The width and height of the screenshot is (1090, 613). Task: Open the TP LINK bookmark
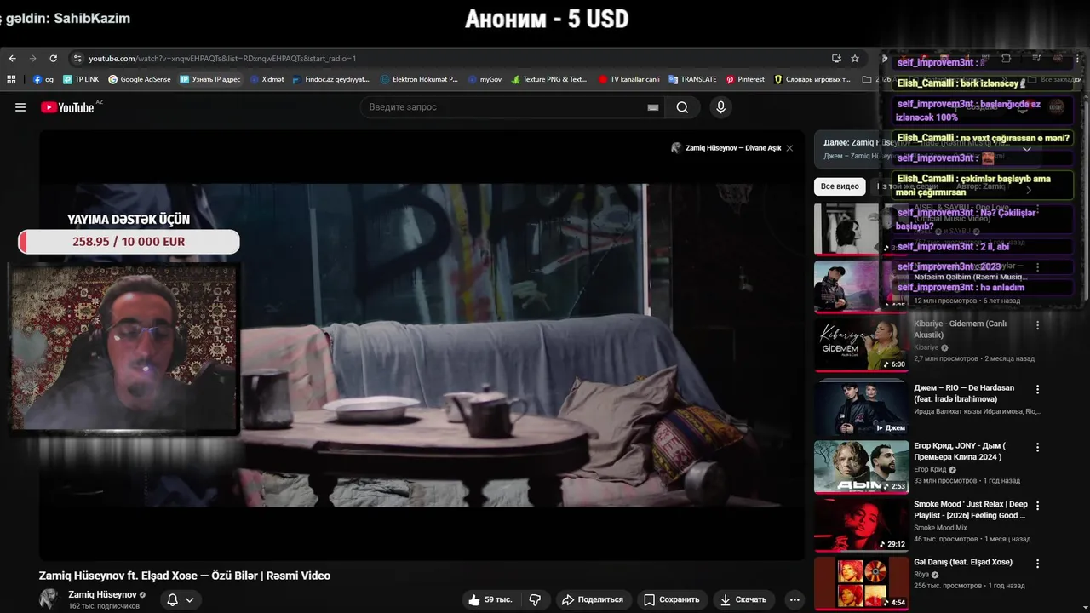pyautogui.click(x=81, y=79)
